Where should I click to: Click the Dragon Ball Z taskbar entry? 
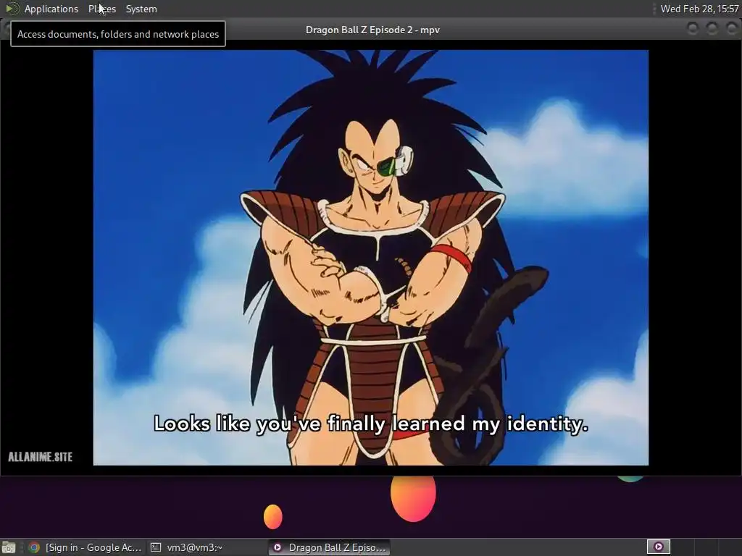pyautogui.click(x=330, y=547)
